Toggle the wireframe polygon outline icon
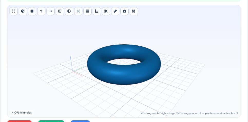248x122 pixels. [x=78, y=11]
